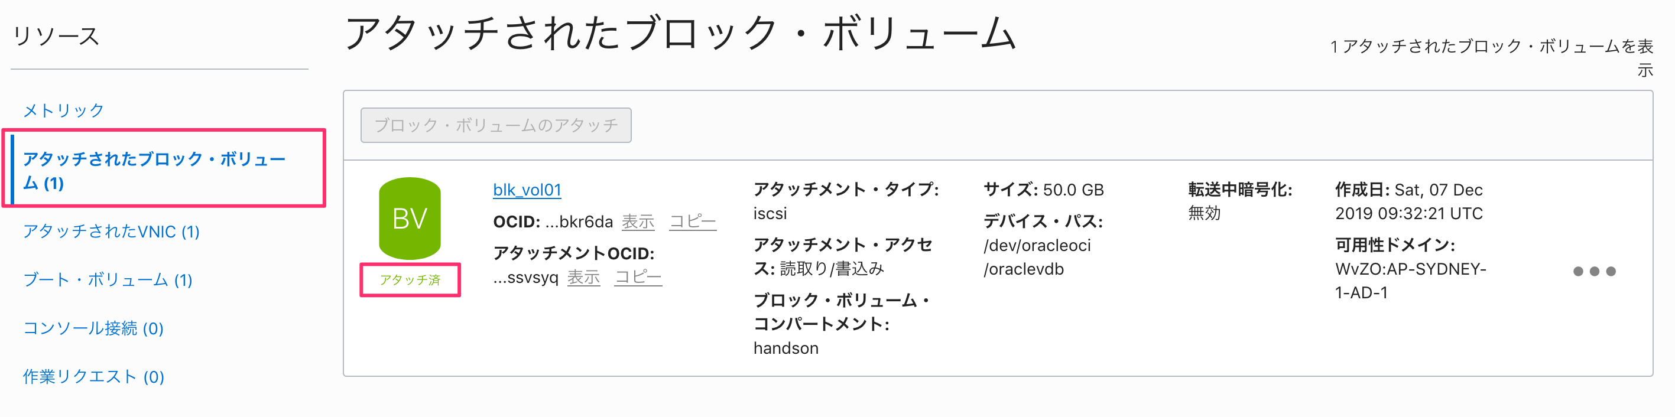
Task: Click the highlighted sidebar entry for attached block volumes
Action: coord(155,171)
